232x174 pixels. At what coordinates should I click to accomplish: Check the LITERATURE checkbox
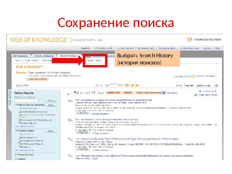[19, 123]
